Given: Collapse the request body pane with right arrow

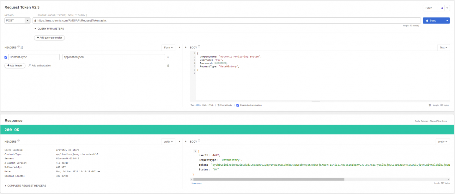Looking at the screenshot, I should [186, 48].
